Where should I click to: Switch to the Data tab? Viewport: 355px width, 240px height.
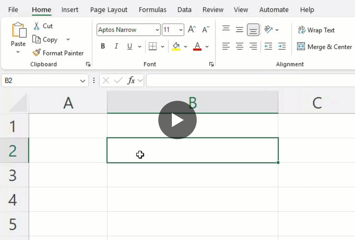pos(185,10)
